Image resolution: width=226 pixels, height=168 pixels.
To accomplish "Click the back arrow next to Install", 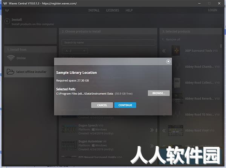I will [7, 21].
